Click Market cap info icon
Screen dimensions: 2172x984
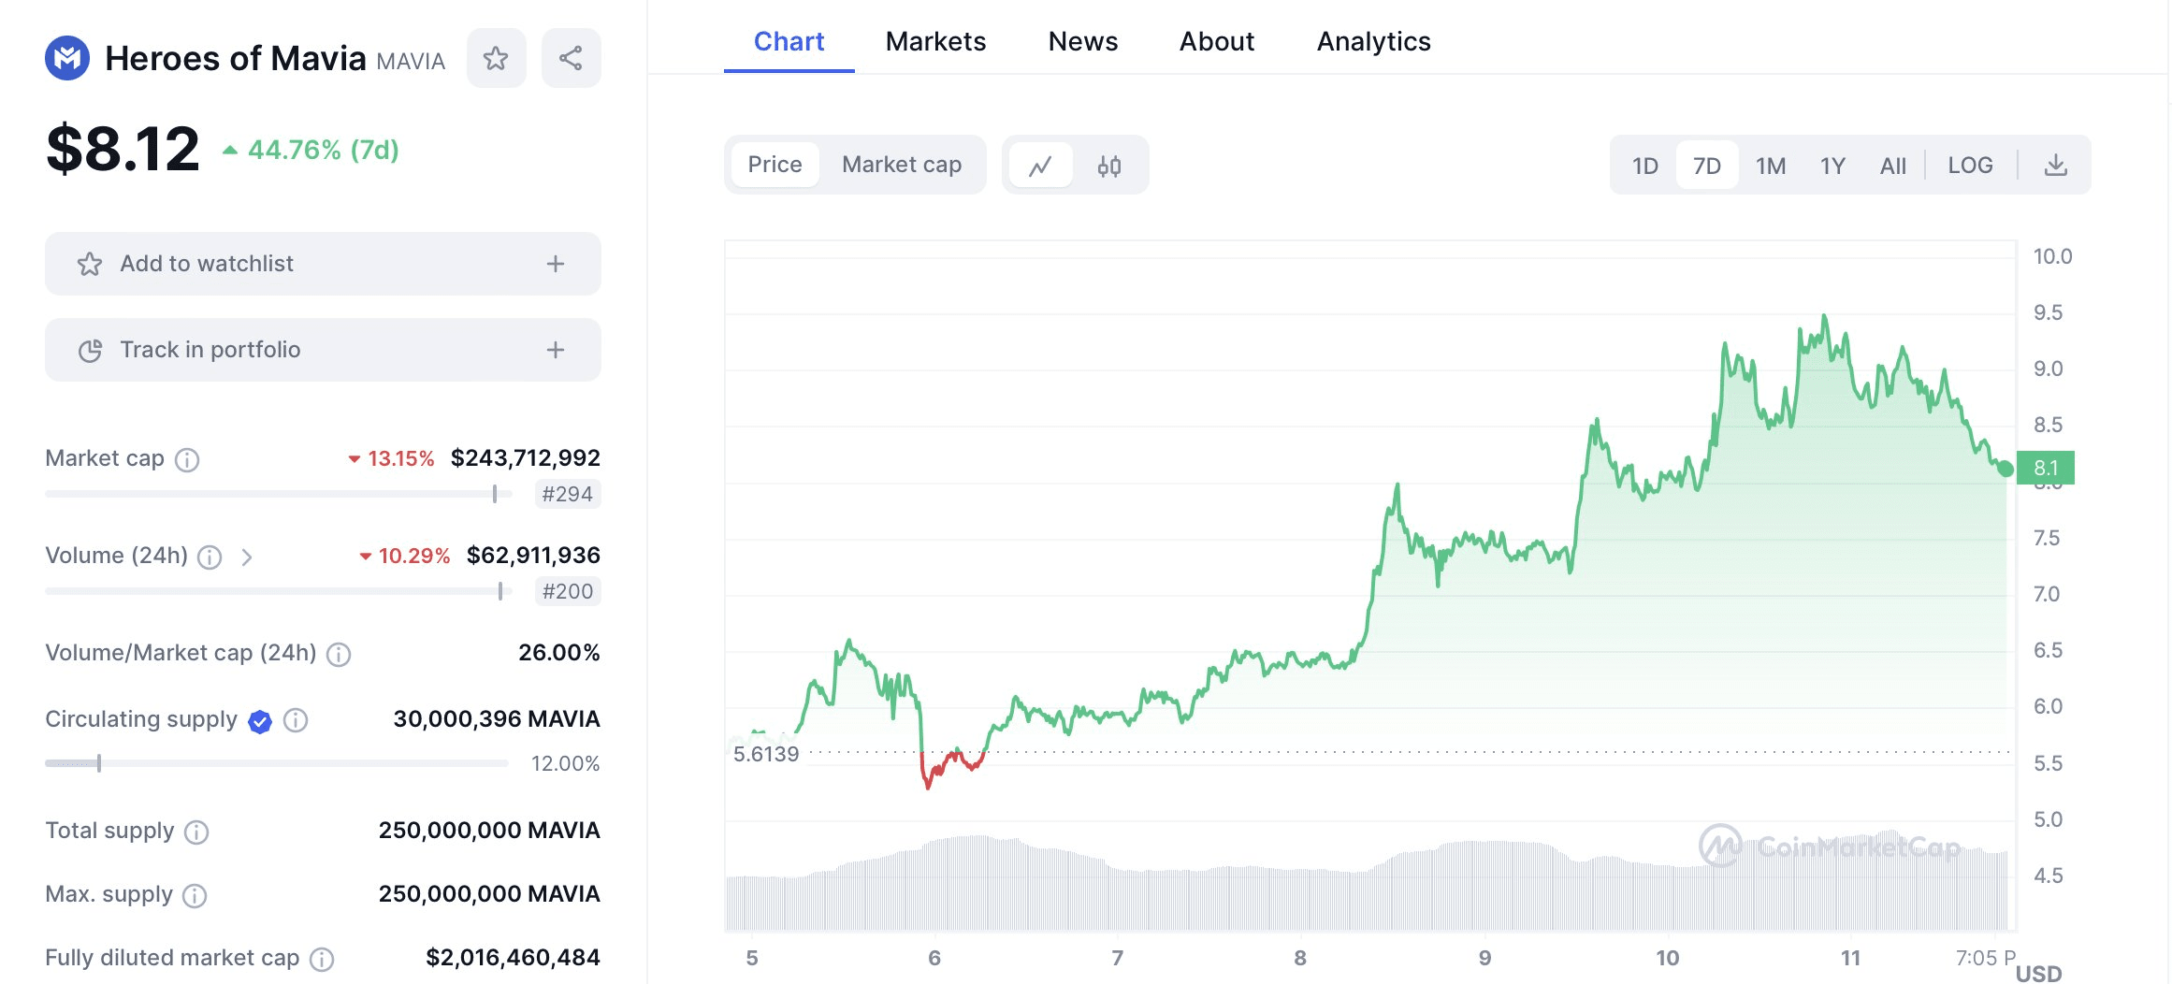pyautogui.click(x=187, y=459)
